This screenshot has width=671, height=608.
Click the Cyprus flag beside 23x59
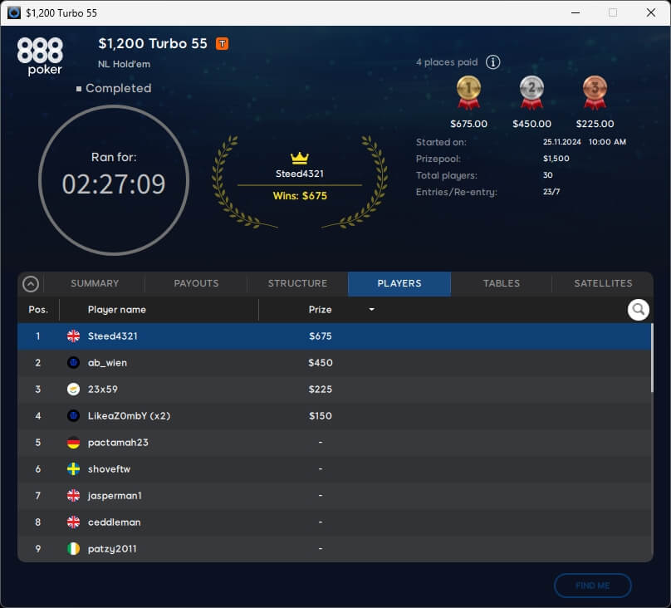(73, 389)
